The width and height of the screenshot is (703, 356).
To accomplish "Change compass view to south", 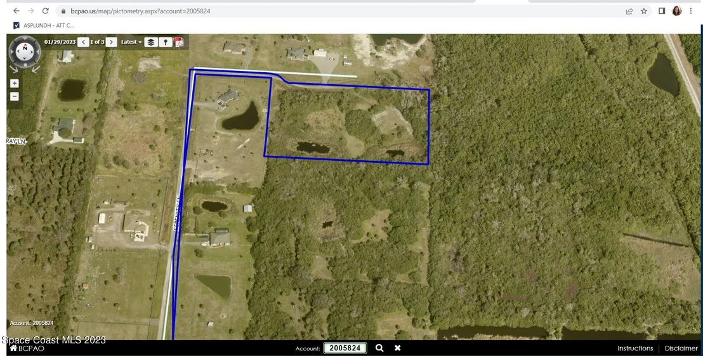I will (x=25, y=65).
